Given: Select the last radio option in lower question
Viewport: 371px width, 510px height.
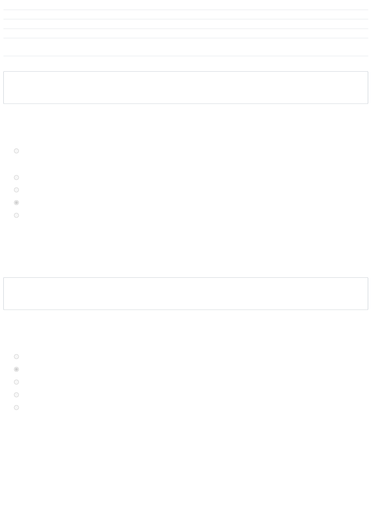Looking at the screenshot, I should (x=16, y=408).
